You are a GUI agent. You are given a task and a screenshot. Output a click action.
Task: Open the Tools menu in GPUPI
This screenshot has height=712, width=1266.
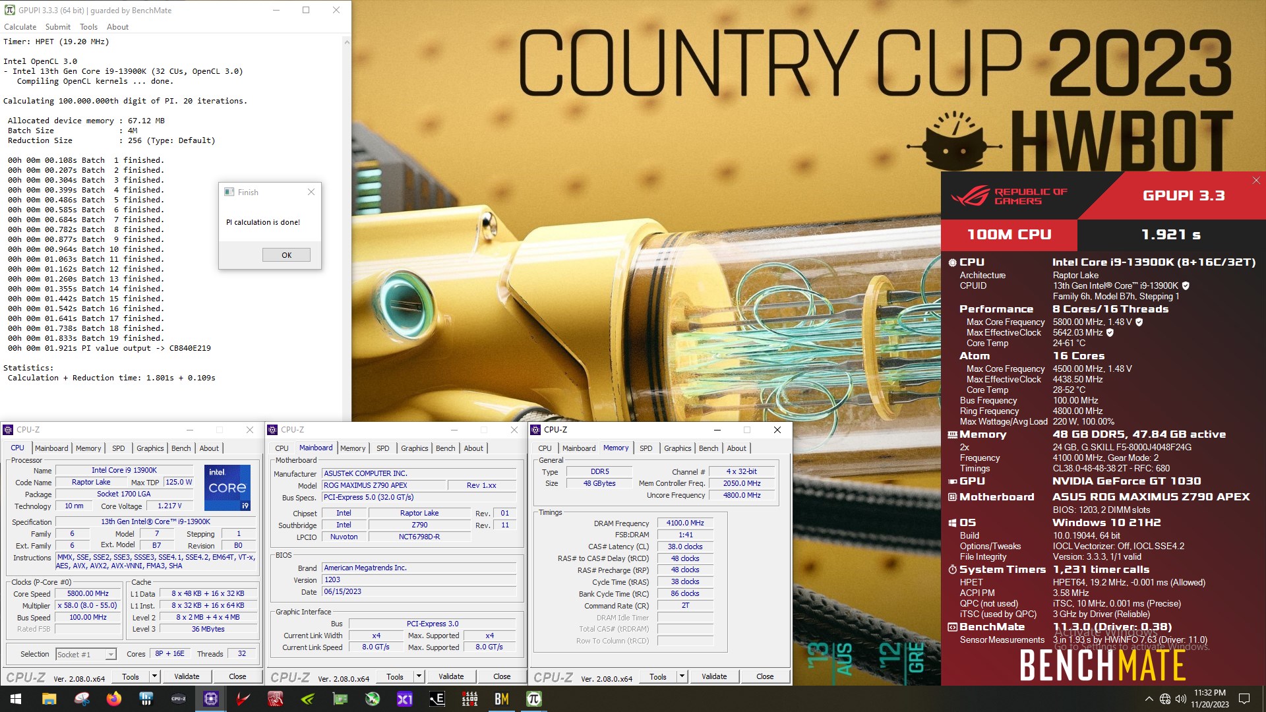click(x=89, y=27)
